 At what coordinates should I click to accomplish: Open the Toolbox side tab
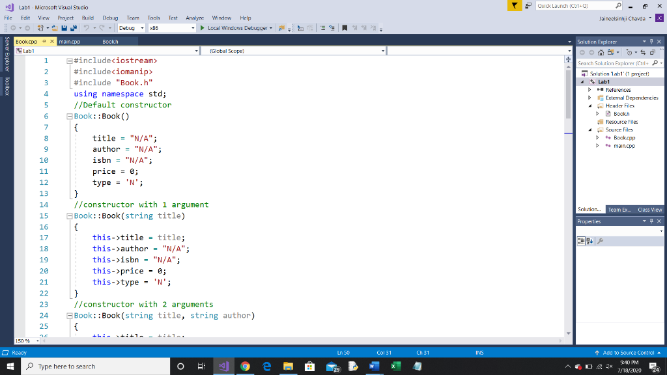(x=7, y=86)
